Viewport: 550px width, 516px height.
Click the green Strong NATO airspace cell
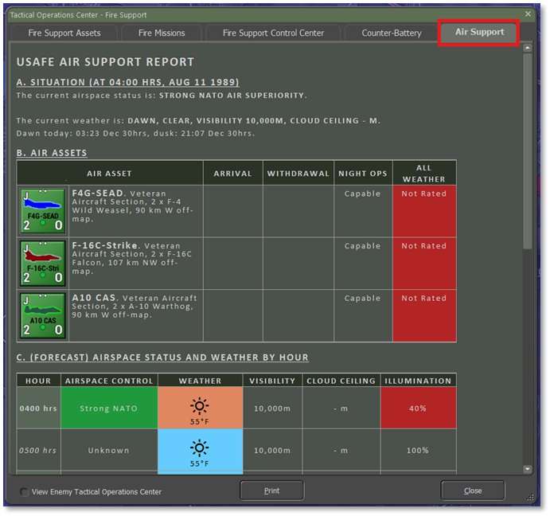(109, 408)
